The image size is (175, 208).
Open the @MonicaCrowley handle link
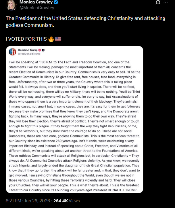[37, 8]
